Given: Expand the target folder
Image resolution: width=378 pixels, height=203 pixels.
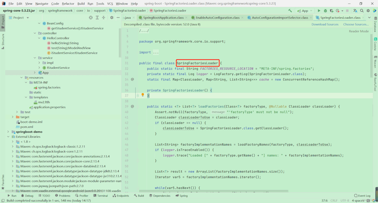Looking at the screenshot, I should [12, 117].
